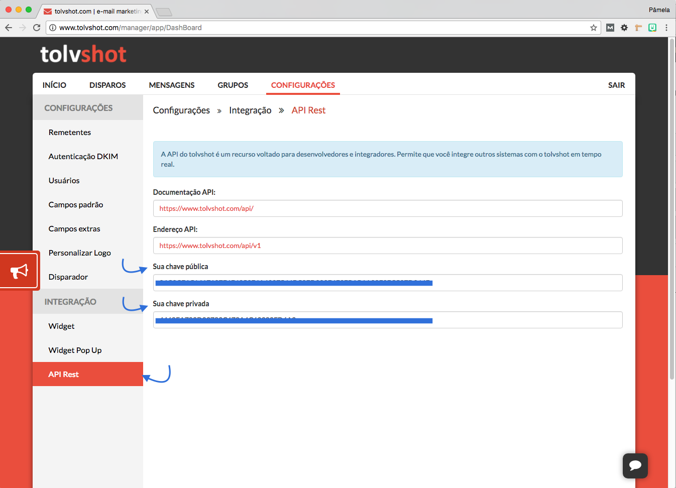Click the Endereço API field
The image size is (676, 488).
pyautogui.click(x=388, y=246)
